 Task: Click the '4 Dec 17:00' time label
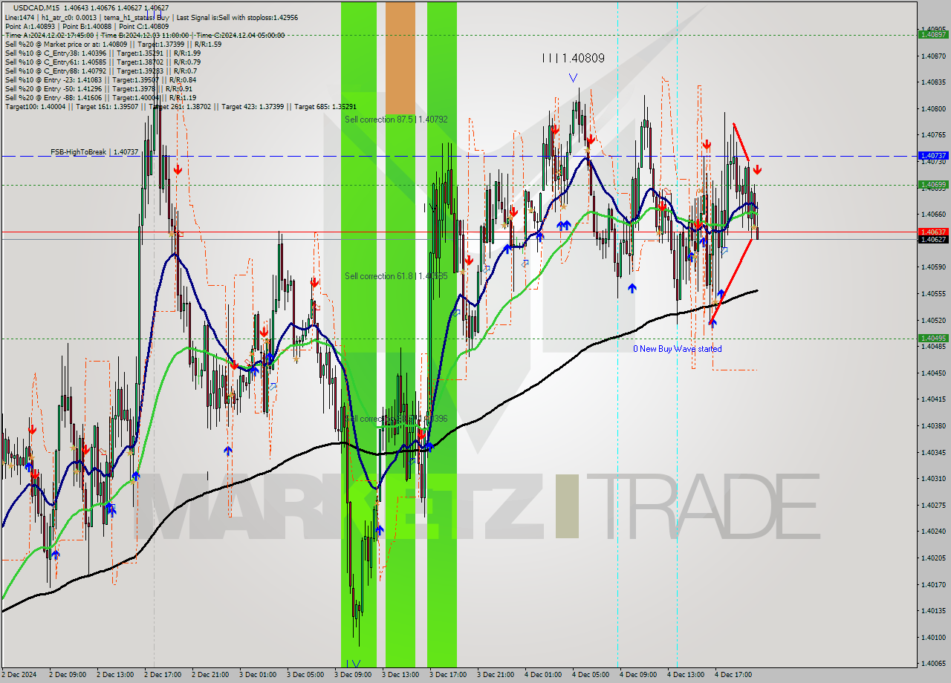[x=733, y=675]
